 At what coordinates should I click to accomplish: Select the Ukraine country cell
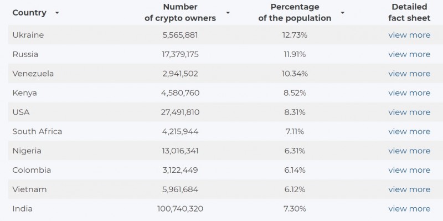click(28, 35)
